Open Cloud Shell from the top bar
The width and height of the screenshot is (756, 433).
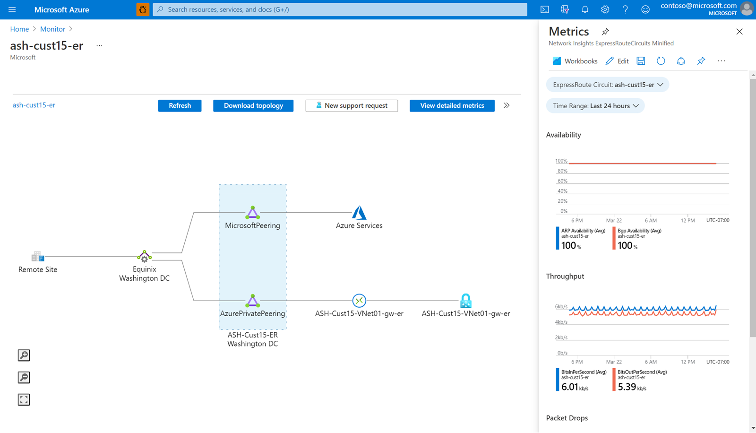click(x=545, y=9)
